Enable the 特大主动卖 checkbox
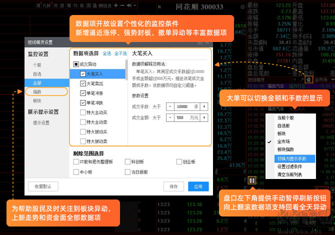 [x=83, y=122]
